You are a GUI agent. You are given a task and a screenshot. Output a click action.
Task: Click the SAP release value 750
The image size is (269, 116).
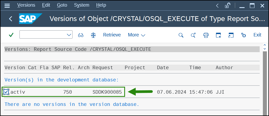[67, 92]
